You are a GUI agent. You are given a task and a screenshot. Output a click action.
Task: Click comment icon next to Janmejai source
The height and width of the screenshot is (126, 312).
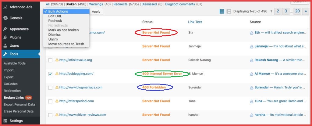(x=252, y=46)
